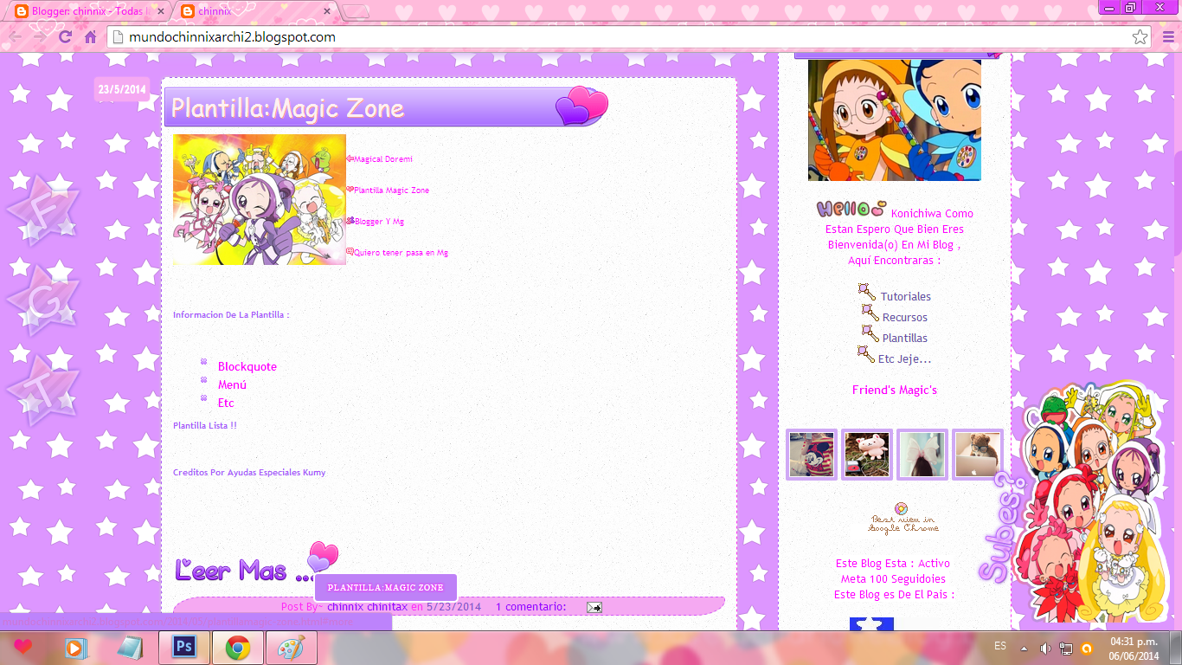Open the ES language indicator
This screenshot has width=1182, height=665.
[x=1000, y=647]
